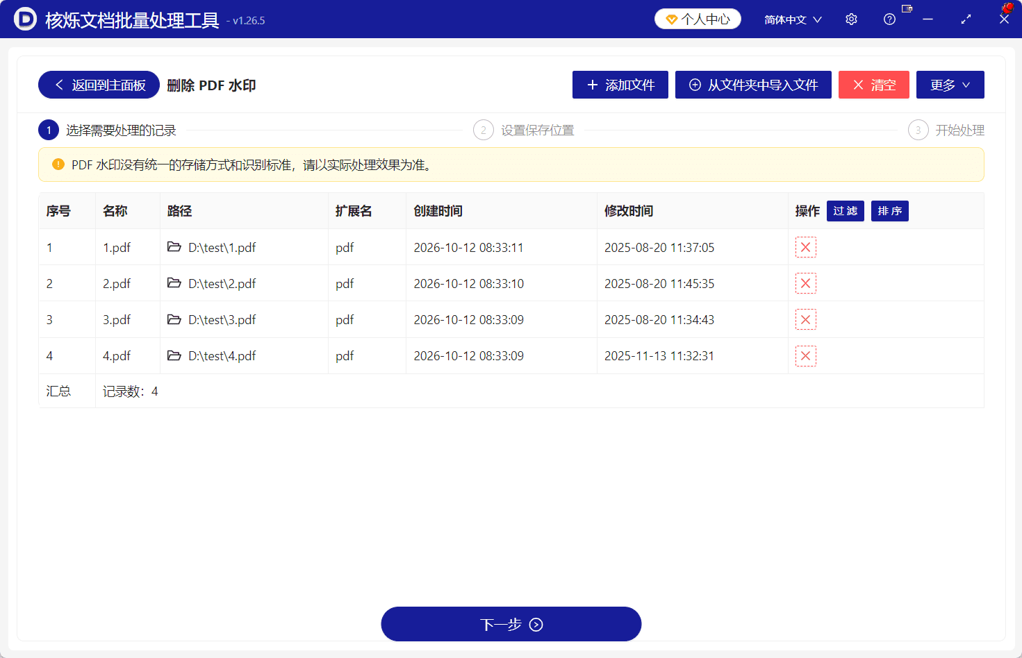This screenshot has width=1022, height=658.
Task: Open 个人中心 personal center
Action: 698,19
